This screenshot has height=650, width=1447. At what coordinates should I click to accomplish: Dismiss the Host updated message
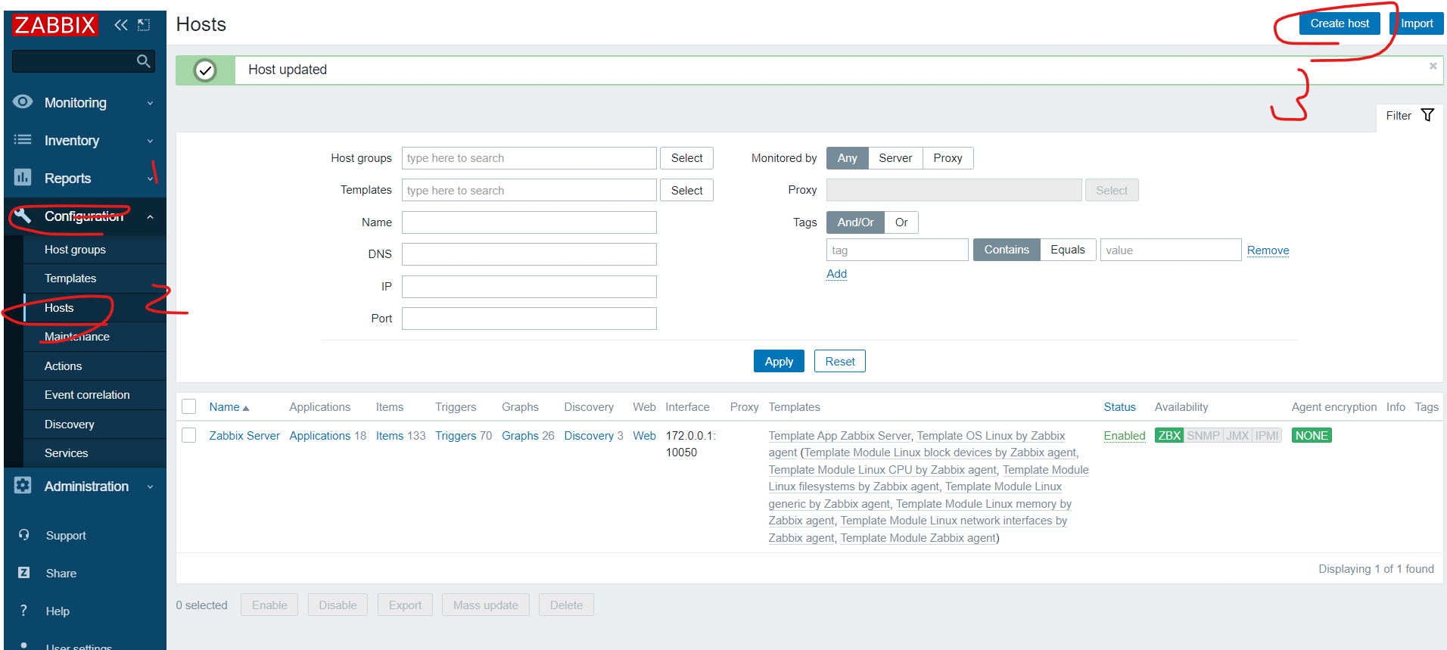(x=1433, y=66)
